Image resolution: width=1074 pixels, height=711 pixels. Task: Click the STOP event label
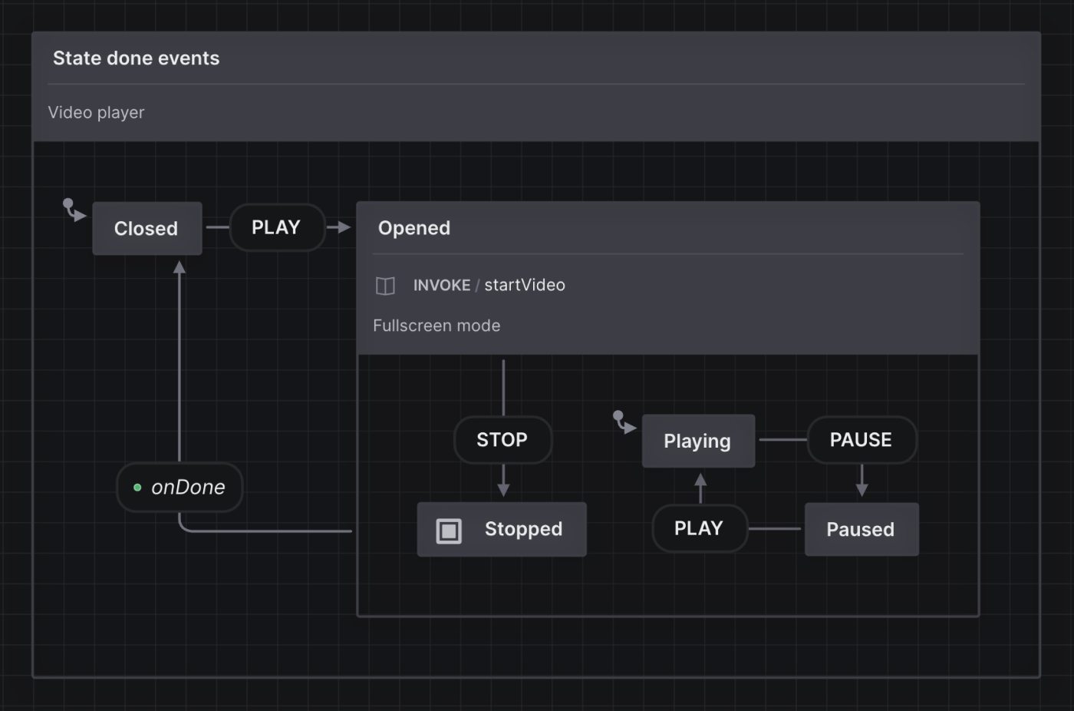(x=502, y=439)
